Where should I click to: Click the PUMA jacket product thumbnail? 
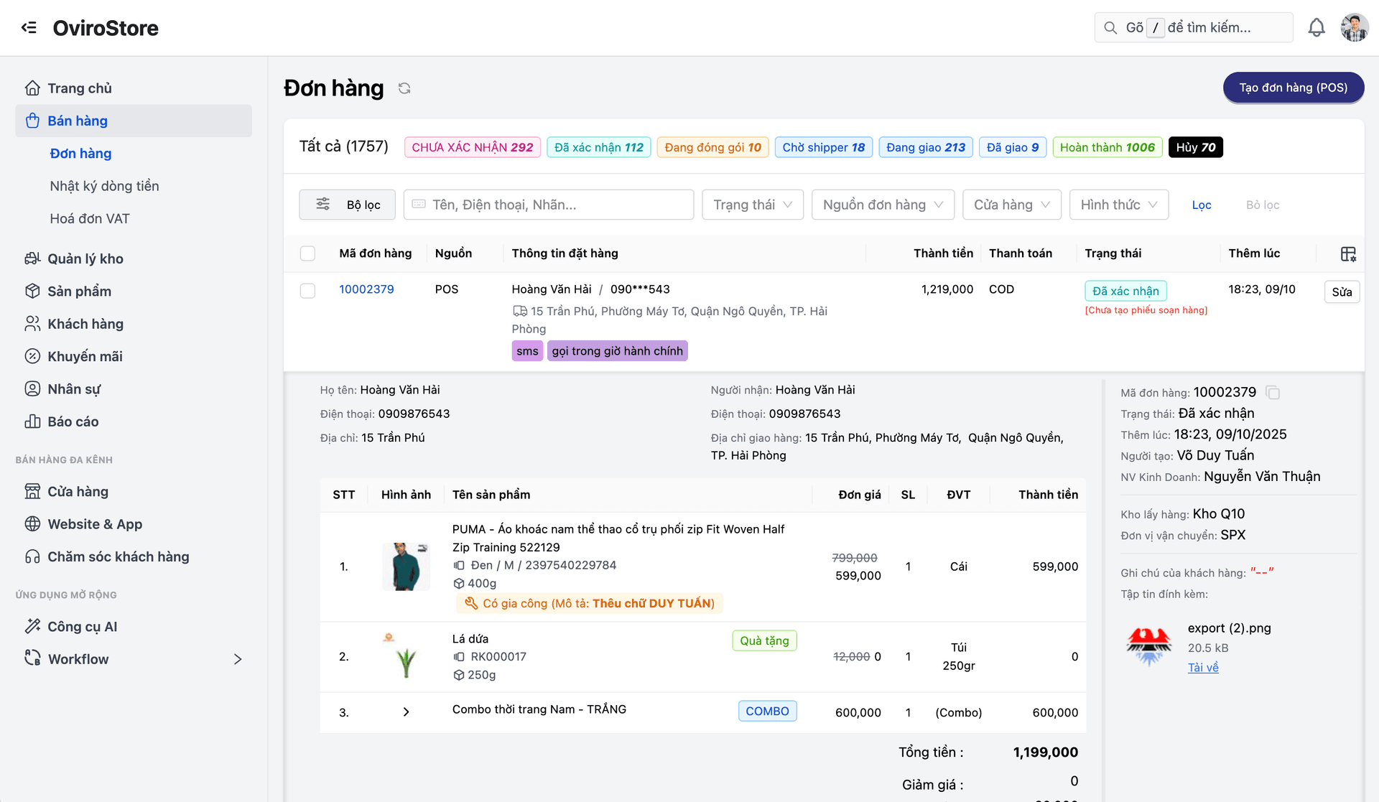coord(406,566)
